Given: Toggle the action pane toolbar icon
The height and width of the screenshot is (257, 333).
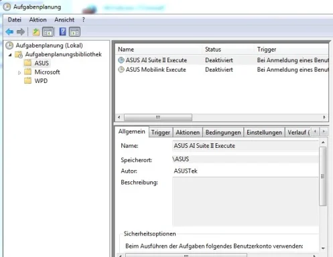Looking at the screenshot, I should tap(75, 32).
